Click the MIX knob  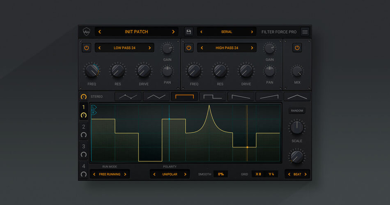pyautogui.click(x=297, y=71)
